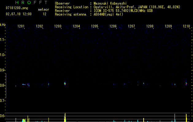The width and height of the screenshot is (193, 122).
Task: Click the 1210 time marker
Action: (187, 26)
